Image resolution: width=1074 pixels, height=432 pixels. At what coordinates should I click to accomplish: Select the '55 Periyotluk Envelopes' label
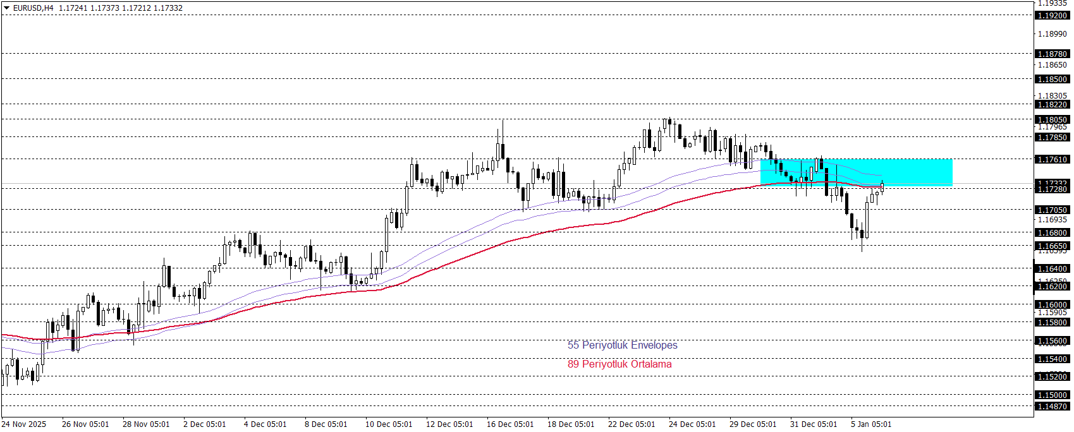(x=622, y=345)
